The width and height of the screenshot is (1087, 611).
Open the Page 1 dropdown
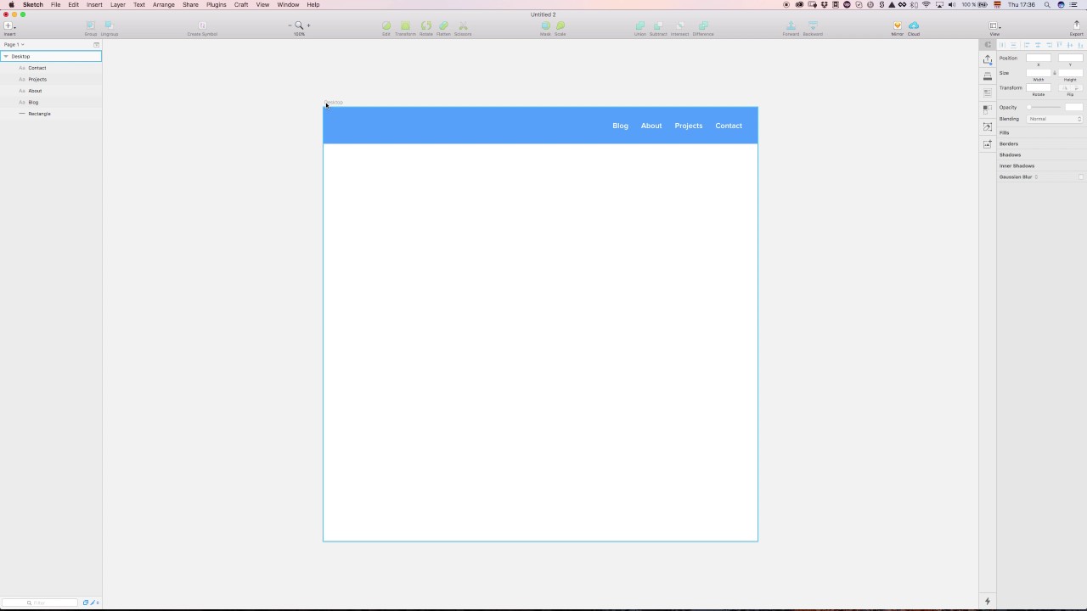(x=14, y=44)
